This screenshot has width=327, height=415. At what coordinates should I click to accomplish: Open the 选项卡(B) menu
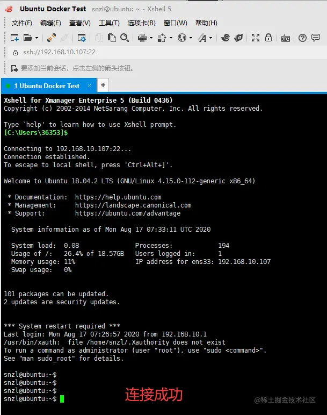click(141, 23)
